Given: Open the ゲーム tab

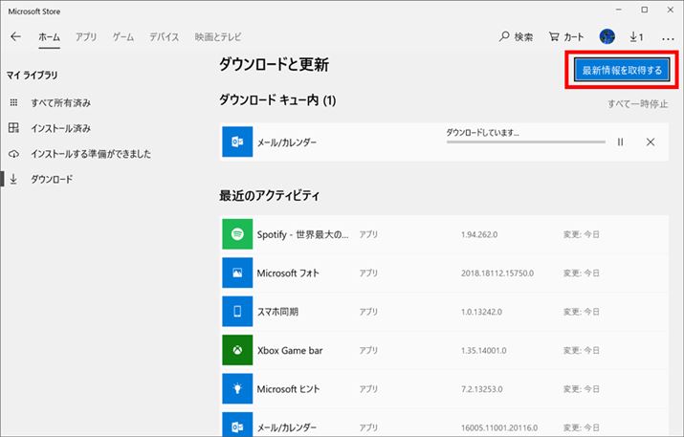Looking at the screenshot, I should [123, 37].
